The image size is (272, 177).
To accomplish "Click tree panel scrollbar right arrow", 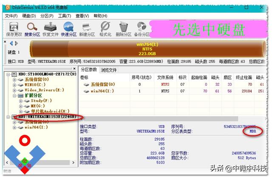I will point(74,163).
